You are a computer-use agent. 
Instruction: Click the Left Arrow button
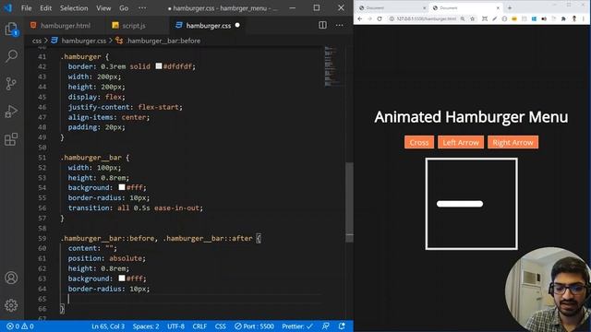pyautogui.click(x=461, y=142)
